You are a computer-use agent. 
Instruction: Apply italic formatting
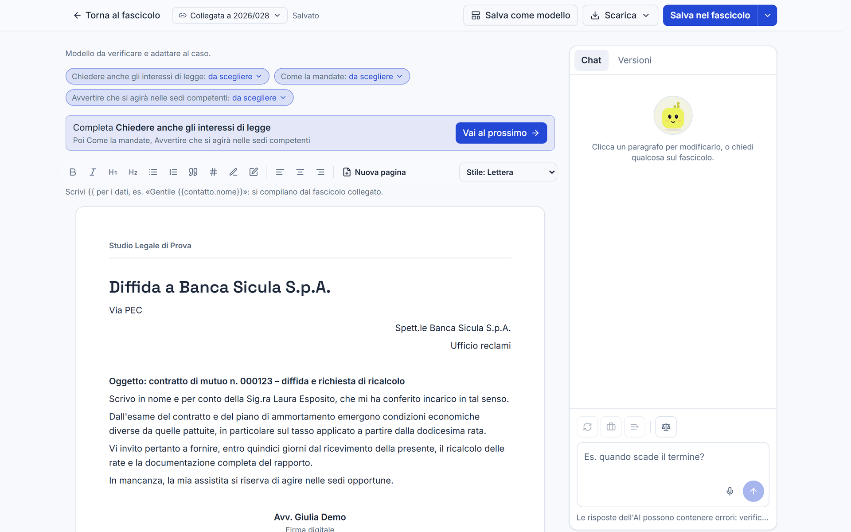(93, 172)
